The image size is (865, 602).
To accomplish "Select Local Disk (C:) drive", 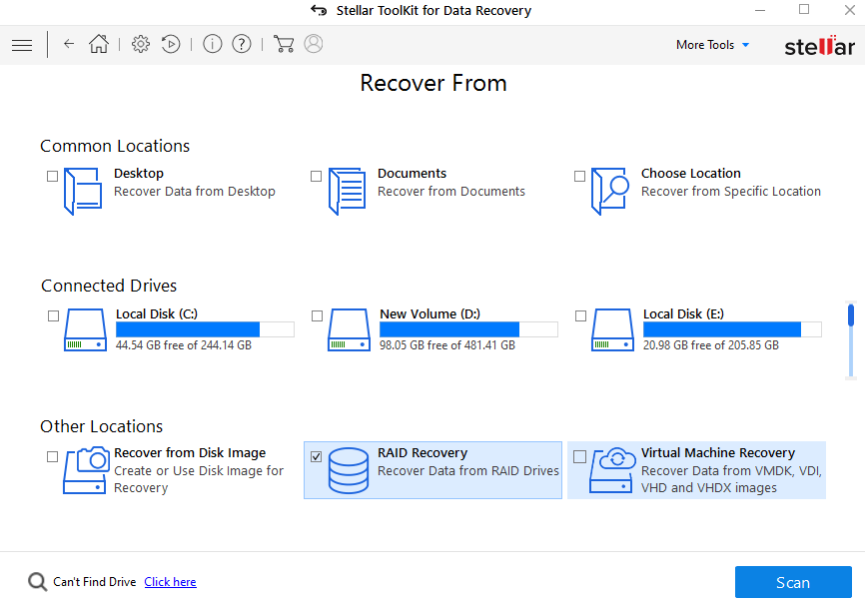I will click(x=53, y=316).
